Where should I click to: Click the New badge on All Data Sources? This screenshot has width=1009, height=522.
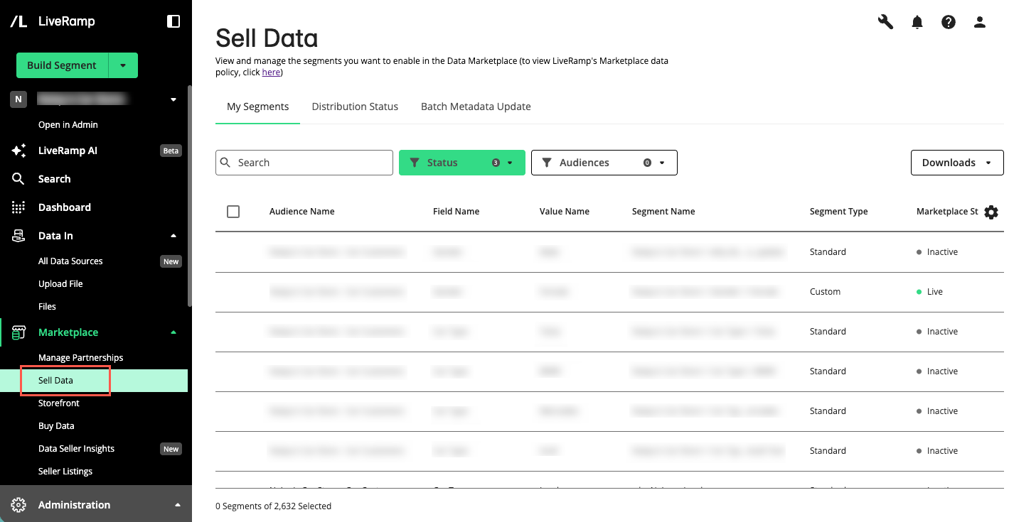click(171, 261)
